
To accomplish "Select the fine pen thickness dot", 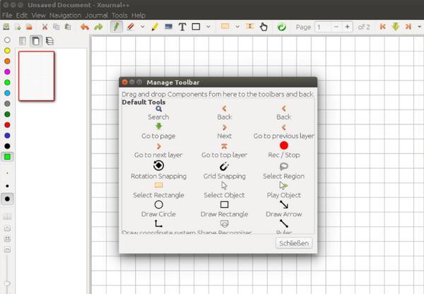I will tap(7, 173).
